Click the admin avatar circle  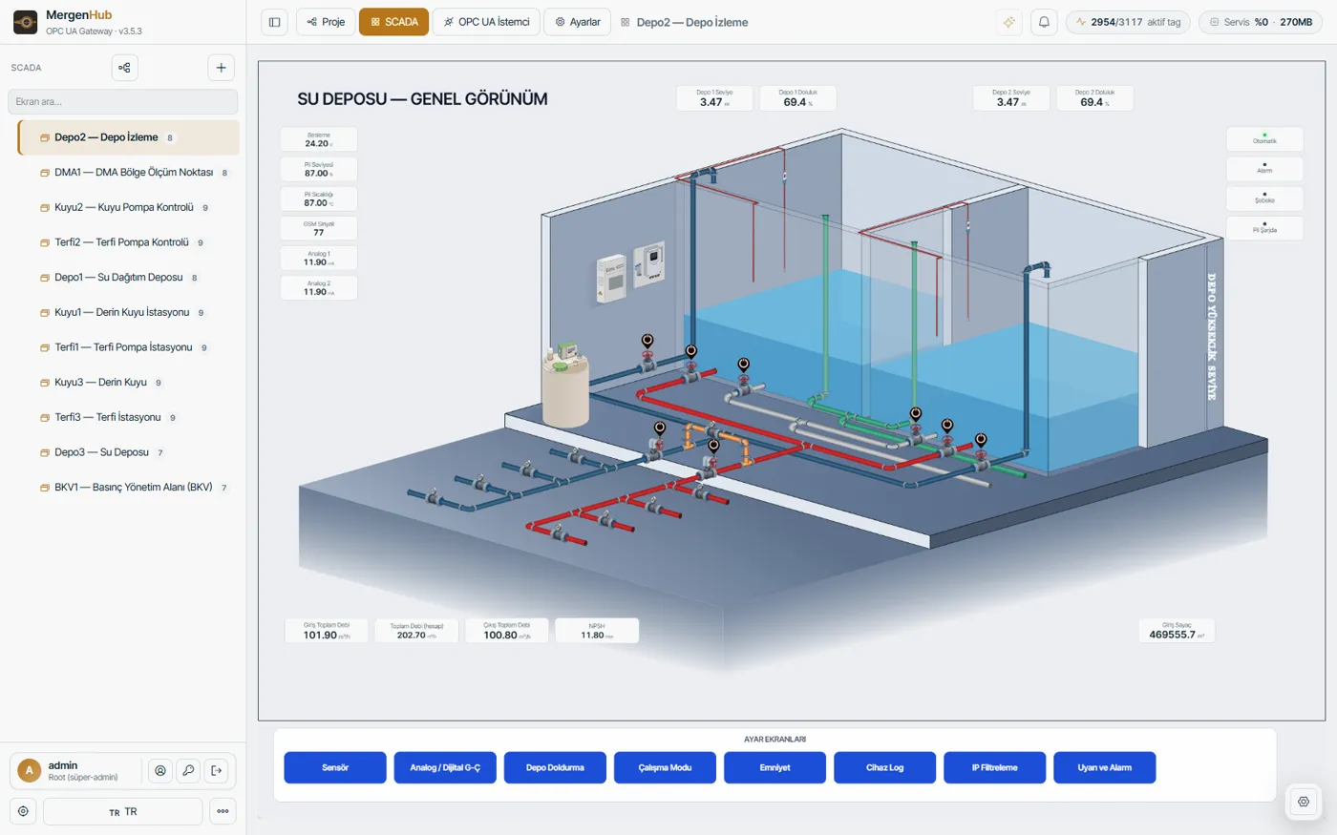(x=30, y=770)
